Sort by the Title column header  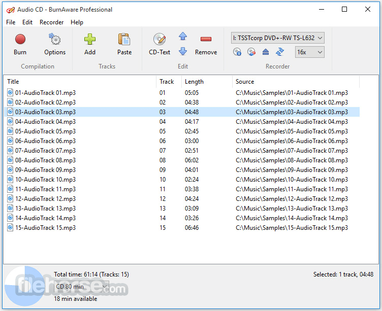[80, 82]
